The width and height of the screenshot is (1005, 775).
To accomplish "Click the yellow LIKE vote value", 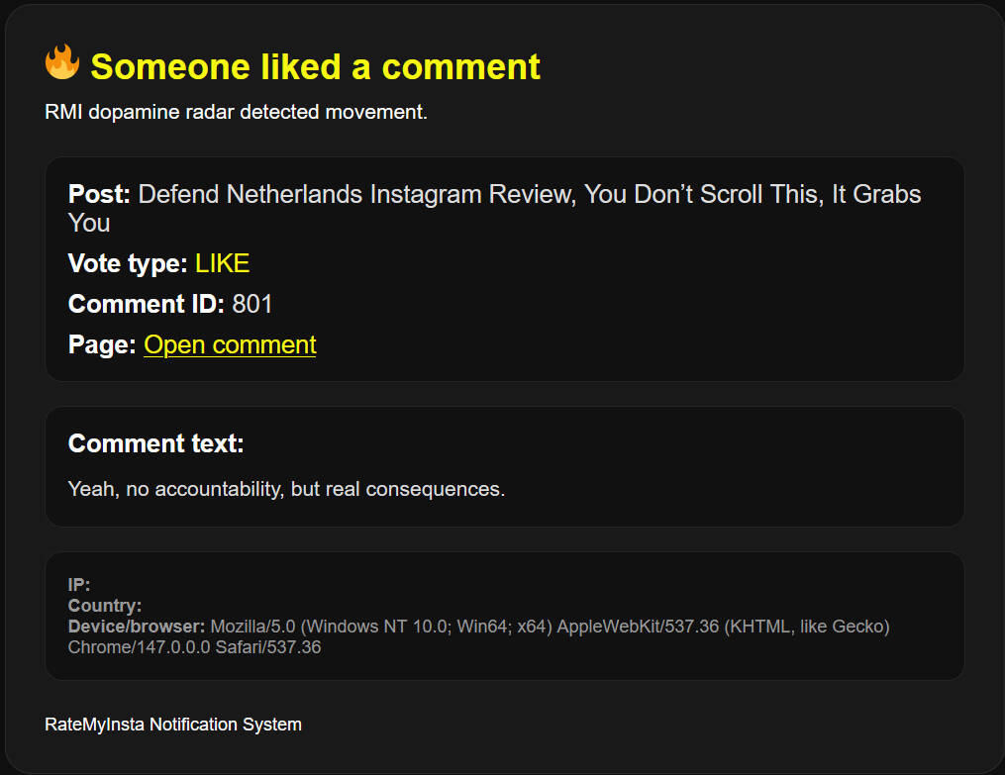I will click(x=222, y=263).
